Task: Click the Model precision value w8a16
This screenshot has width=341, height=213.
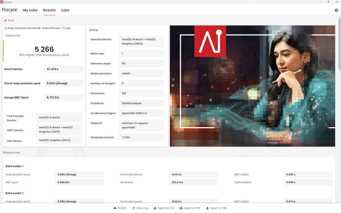Action: pyautogui.click(x=142, y=73)
